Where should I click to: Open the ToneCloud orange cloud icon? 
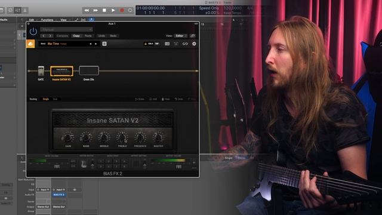point(30,44)
